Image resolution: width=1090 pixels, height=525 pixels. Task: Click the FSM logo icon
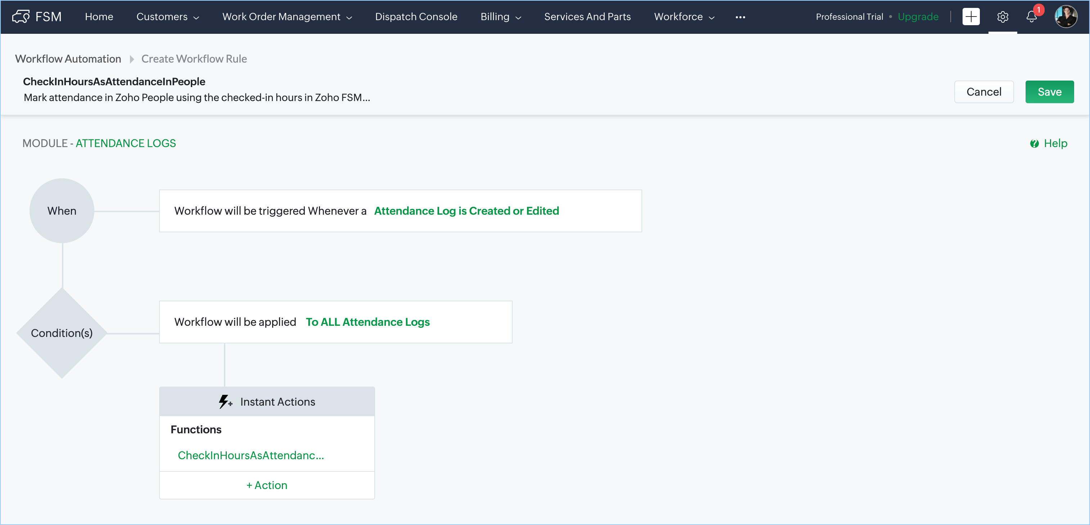[x=20, y=17]
